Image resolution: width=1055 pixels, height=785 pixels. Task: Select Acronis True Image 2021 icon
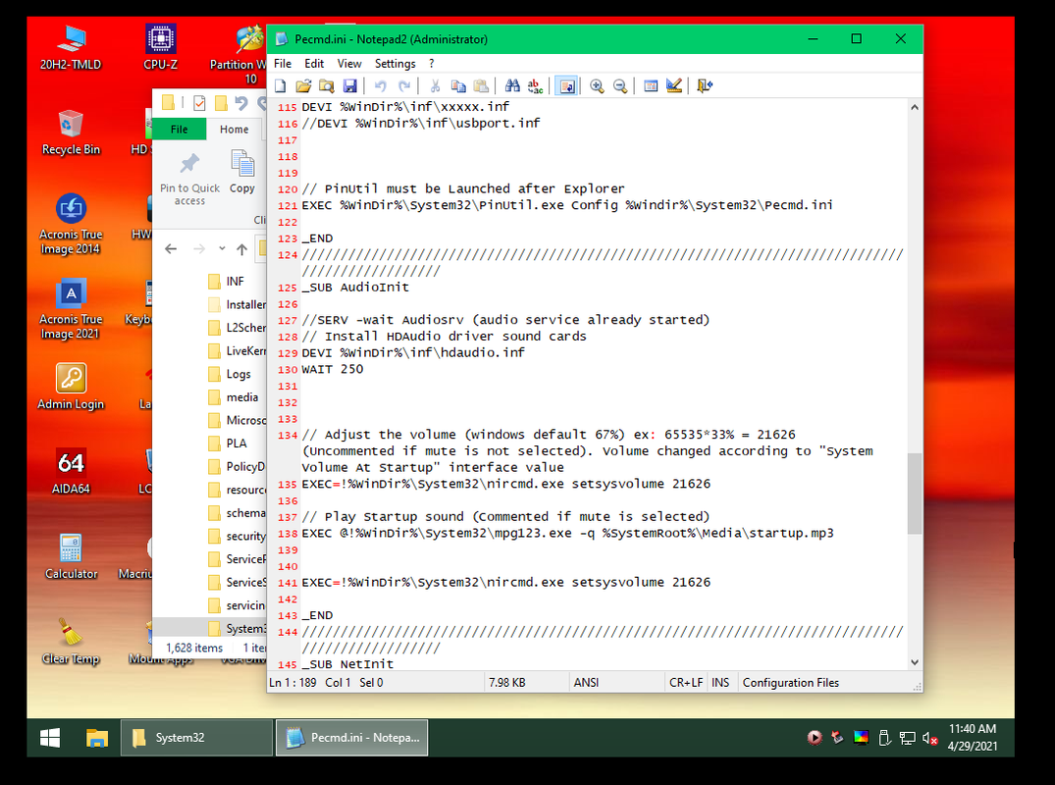point(71,309)
